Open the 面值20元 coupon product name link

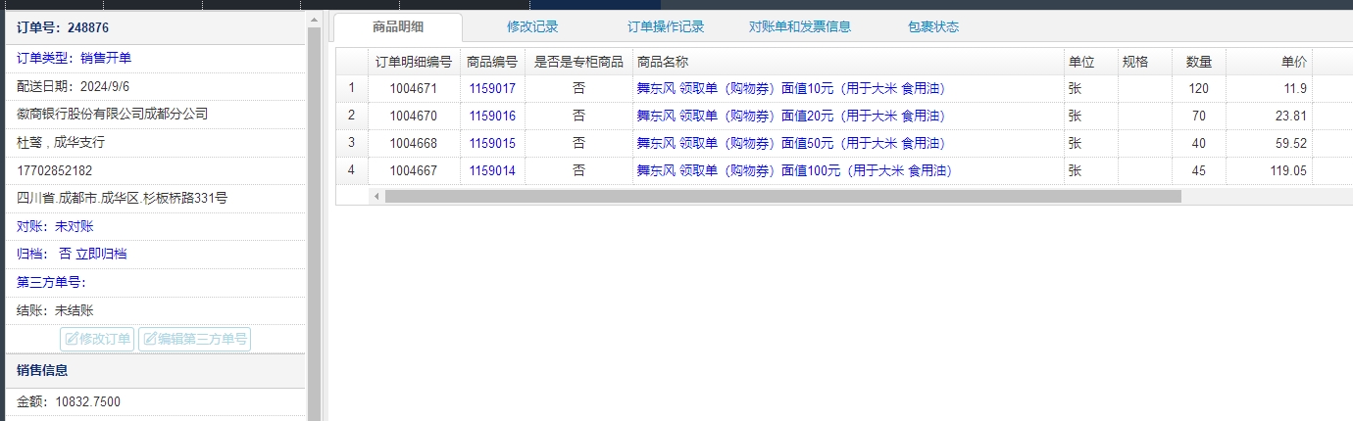[791, 116]
